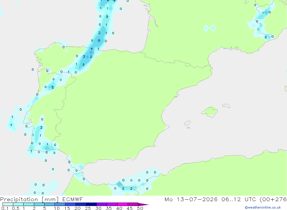The width and height of the screenshot is (287, 210).
Task: Choose the 25–30 mm legend color box
Action: click(91, 204)
